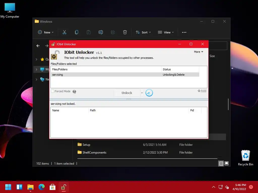Click the Path column header

tap(139, 110)
